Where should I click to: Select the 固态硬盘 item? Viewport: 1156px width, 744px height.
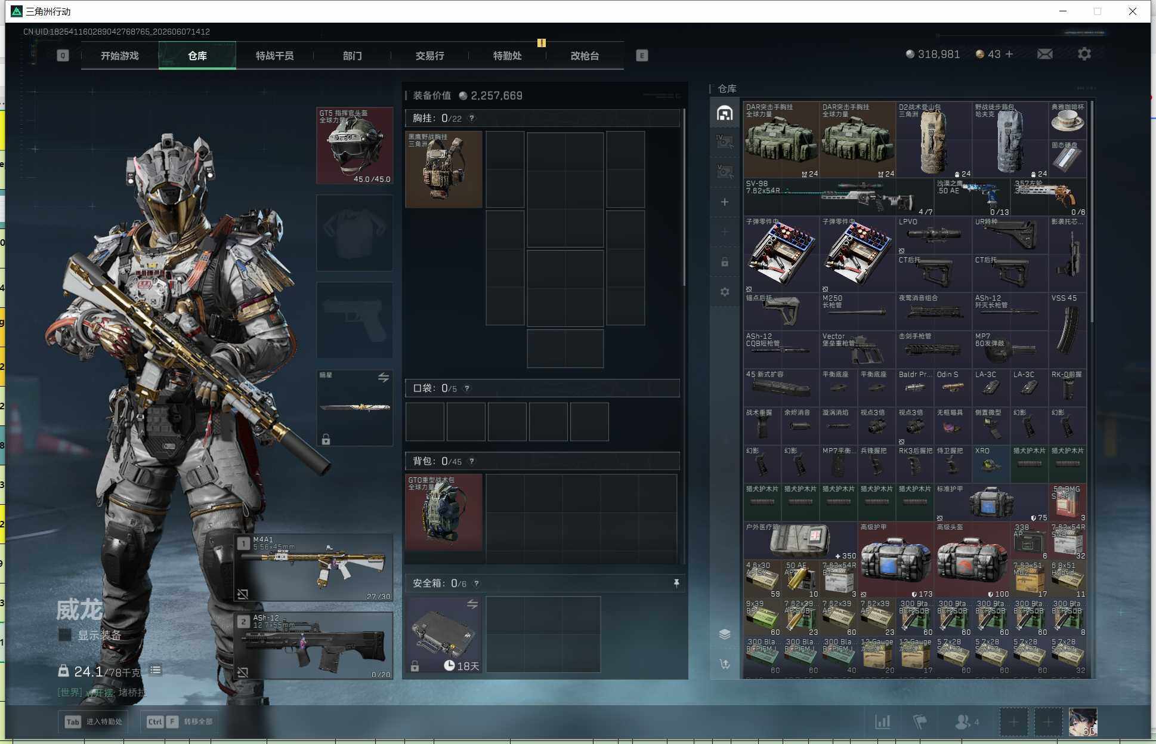(x=1068, y=159)
